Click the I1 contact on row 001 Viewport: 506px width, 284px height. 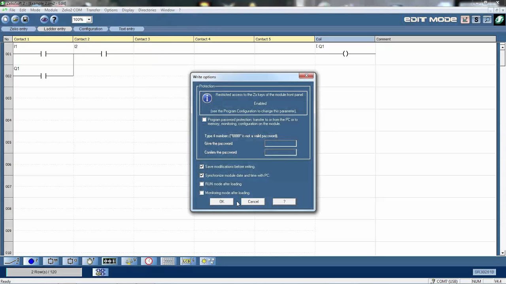(x=43, y=54)
